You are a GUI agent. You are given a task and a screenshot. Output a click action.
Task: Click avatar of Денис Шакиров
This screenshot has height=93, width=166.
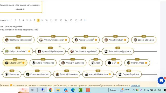tap(135, 40)
